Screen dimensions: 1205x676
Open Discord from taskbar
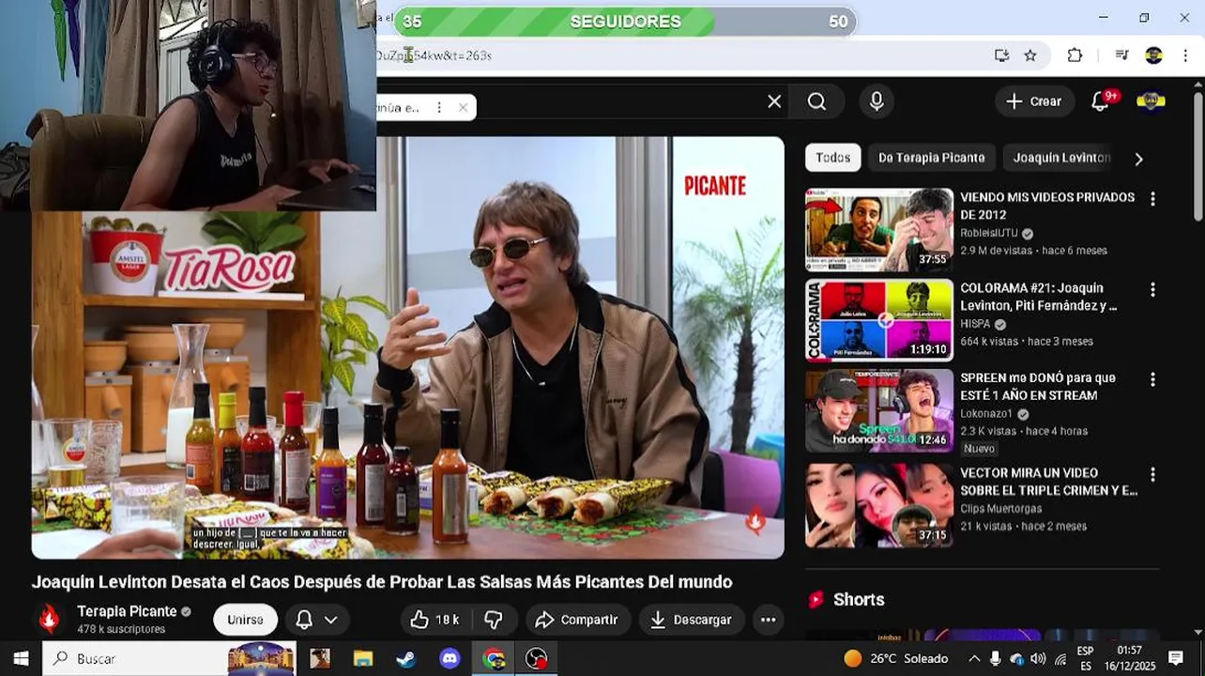(x=450, y=658)
